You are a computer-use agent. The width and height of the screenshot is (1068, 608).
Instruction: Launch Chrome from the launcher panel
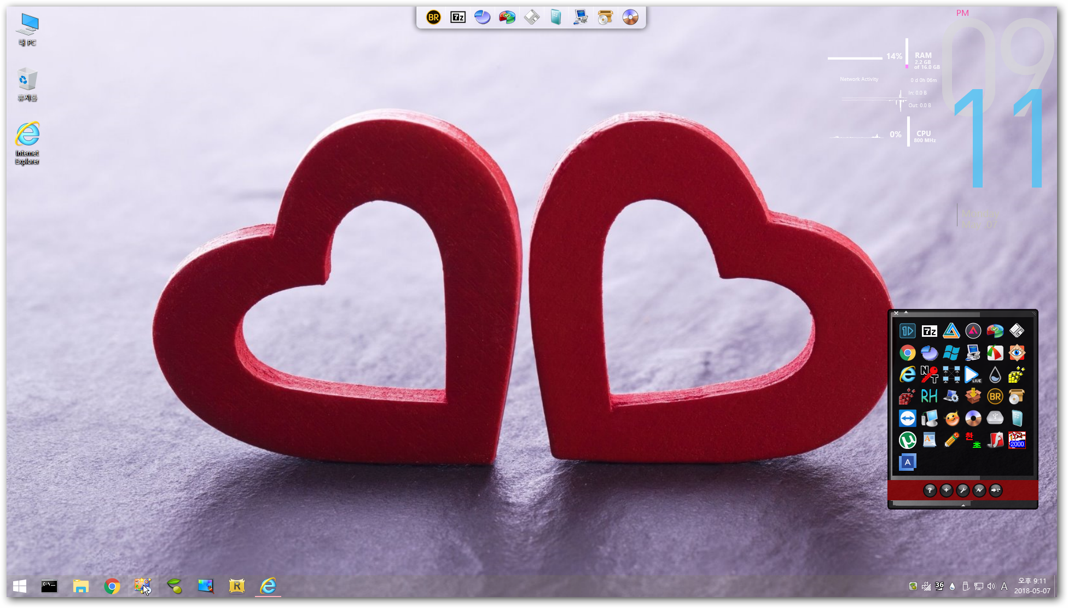907,353
